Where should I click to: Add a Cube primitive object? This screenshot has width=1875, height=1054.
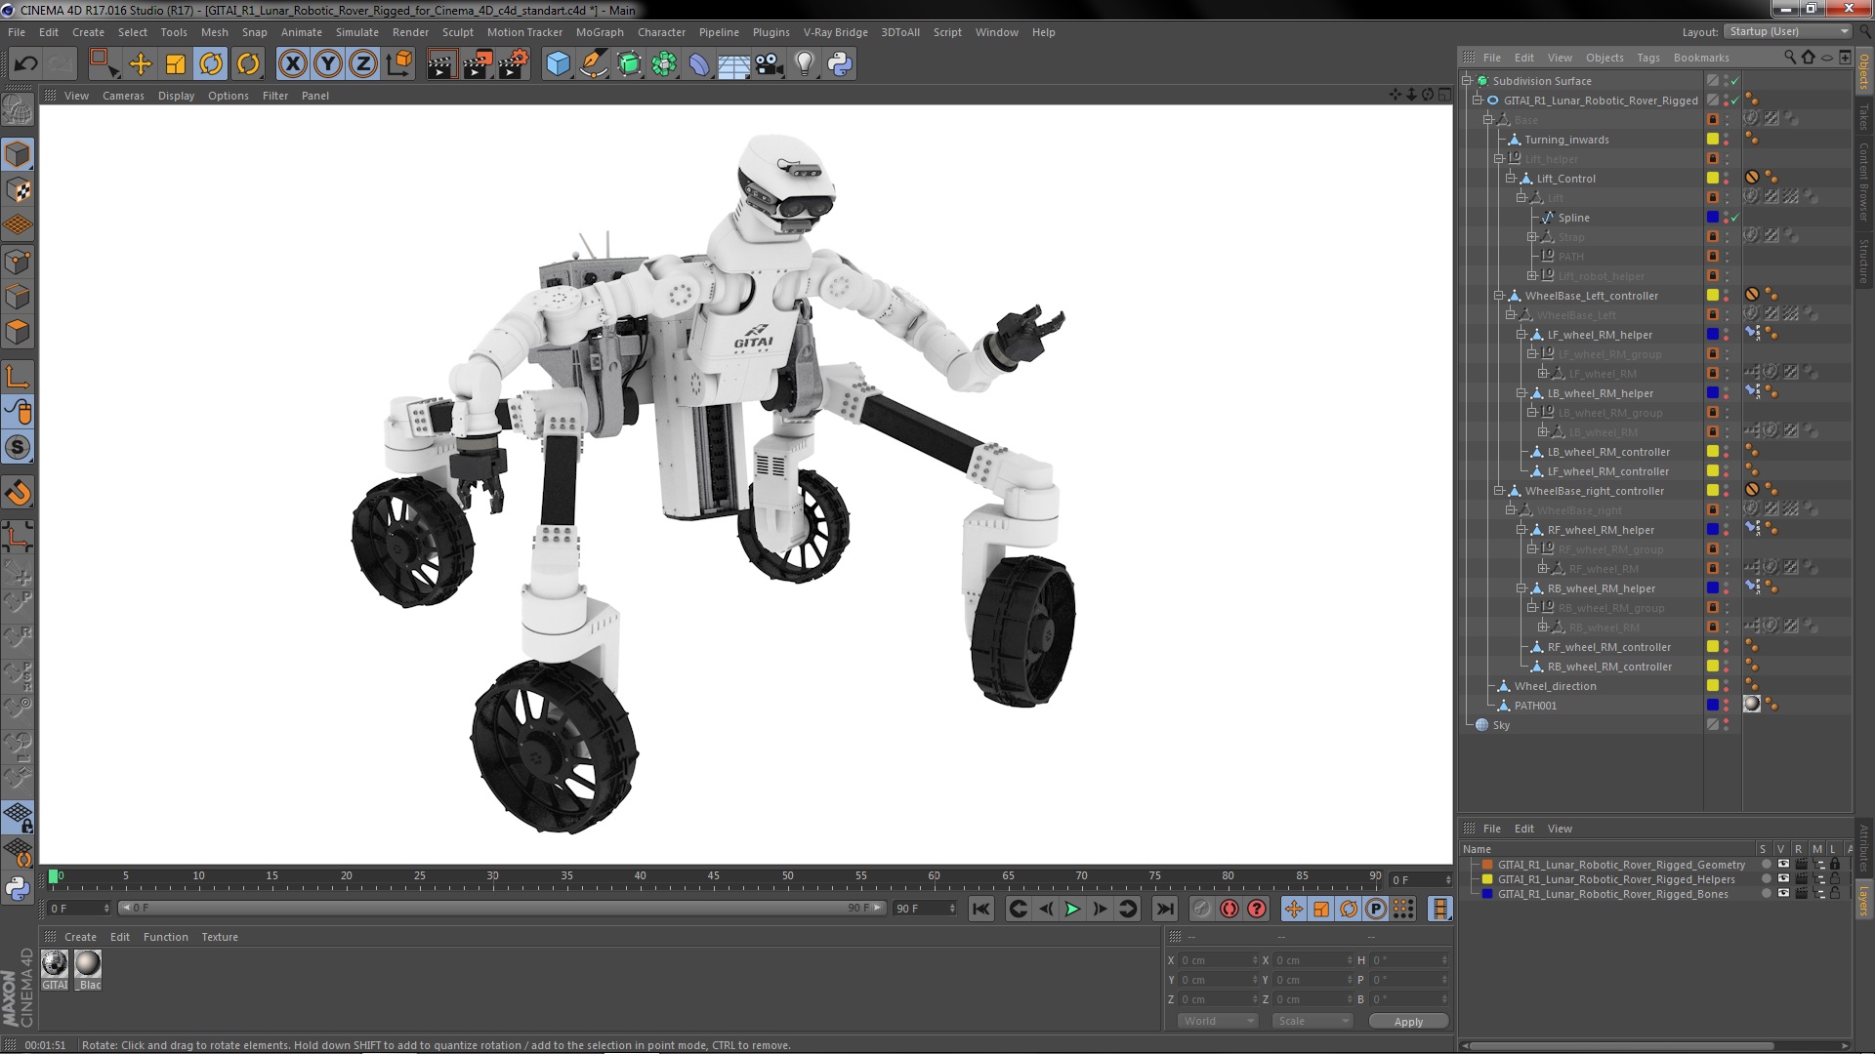click(558, 64)
